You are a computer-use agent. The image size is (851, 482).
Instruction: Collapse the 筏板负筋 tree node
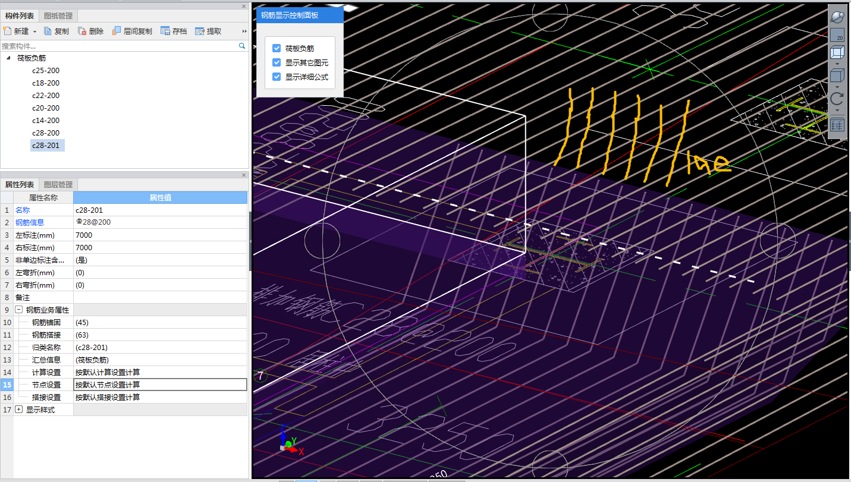pyautogui.click(x=8, y=58)
